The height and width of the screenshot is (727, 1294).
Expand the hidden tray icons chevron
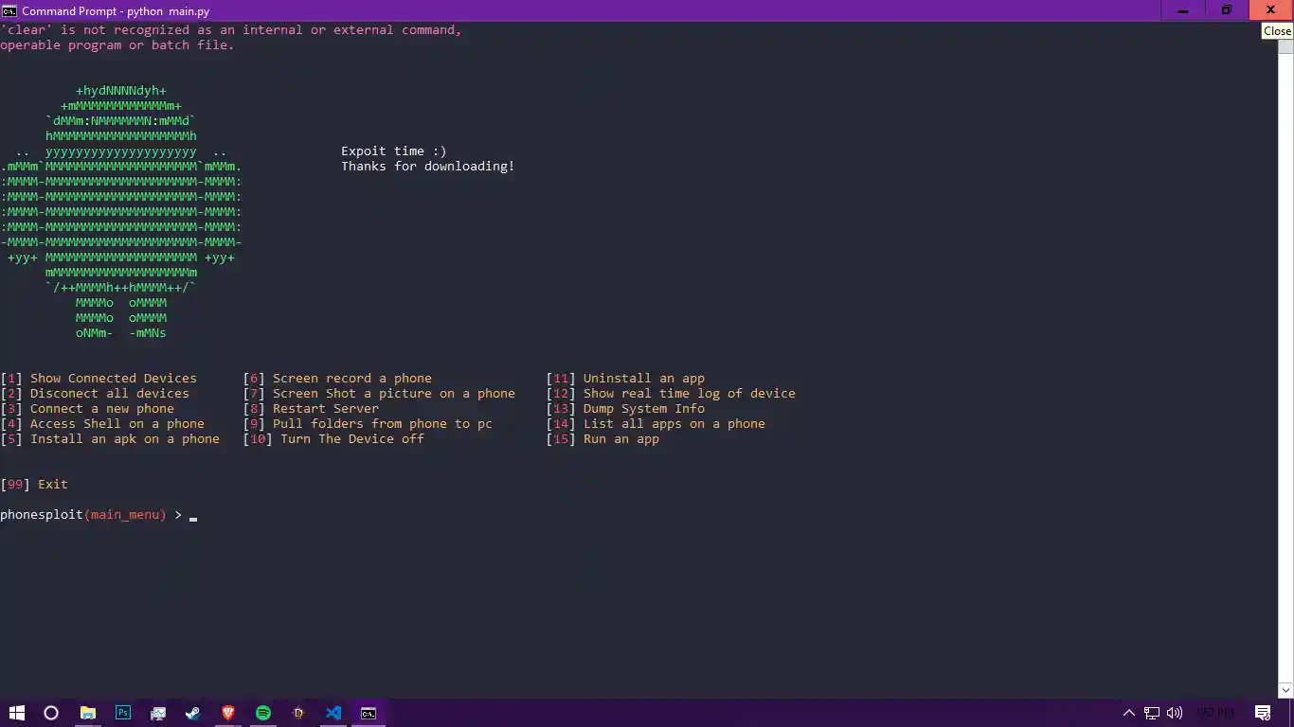[1129, 713]
